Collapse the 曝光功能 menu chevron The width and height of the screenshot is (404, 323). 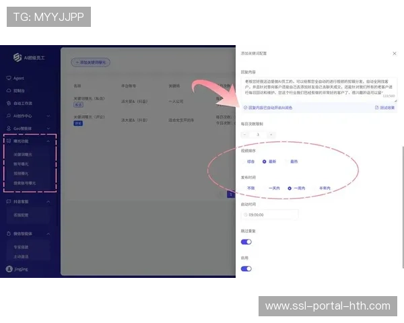(x=48, y=141)
